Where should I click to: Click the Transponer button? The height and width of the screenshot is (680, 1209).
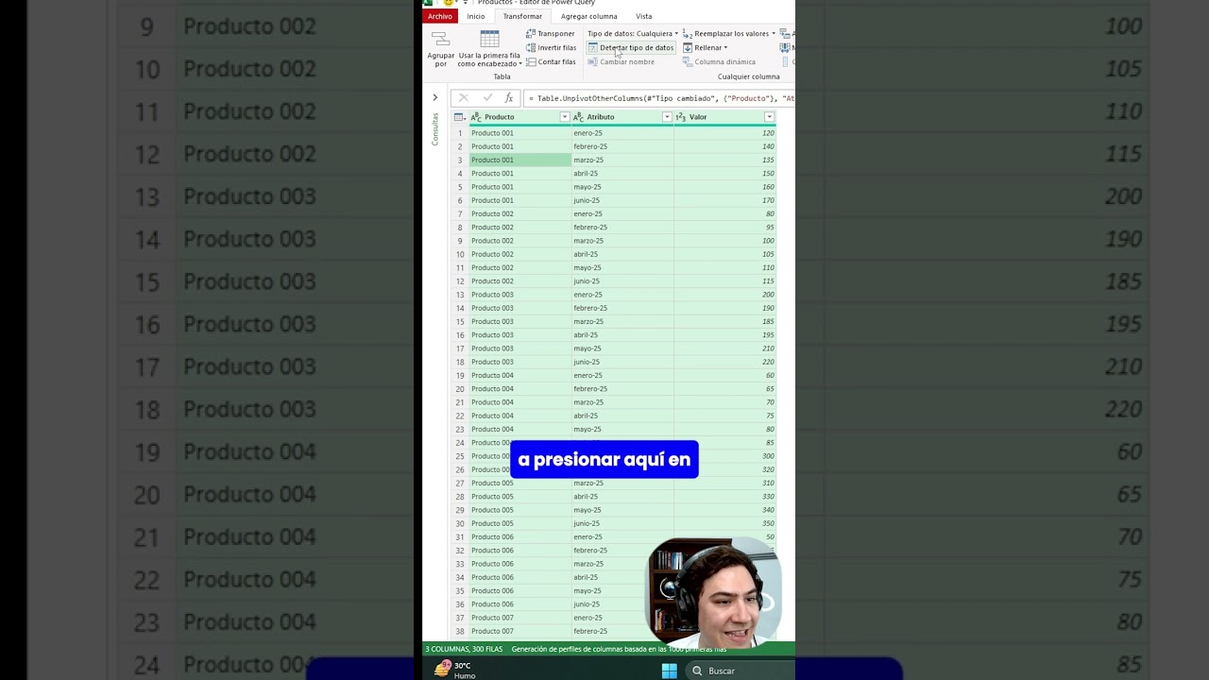click(x=551, y=34)
